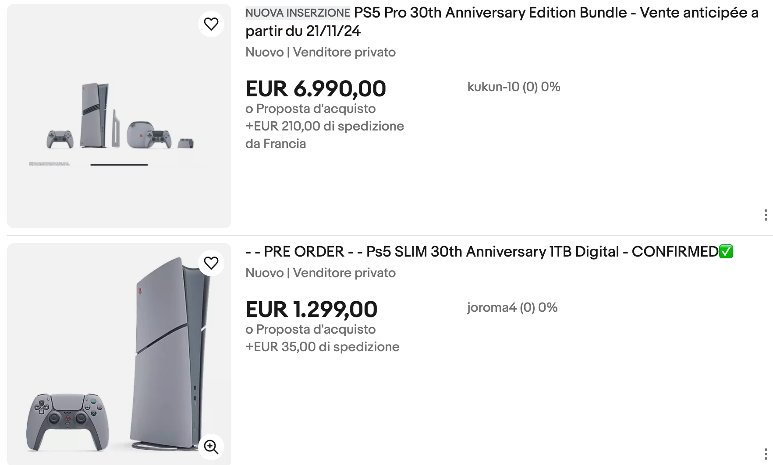The image size is (773, 465).
Task: Click the EUR 6.990,00 price
Action: [316, 89]
